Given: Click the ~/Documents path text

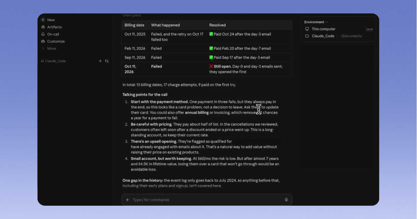Looking at the screenshot, I should coord(351,36).
